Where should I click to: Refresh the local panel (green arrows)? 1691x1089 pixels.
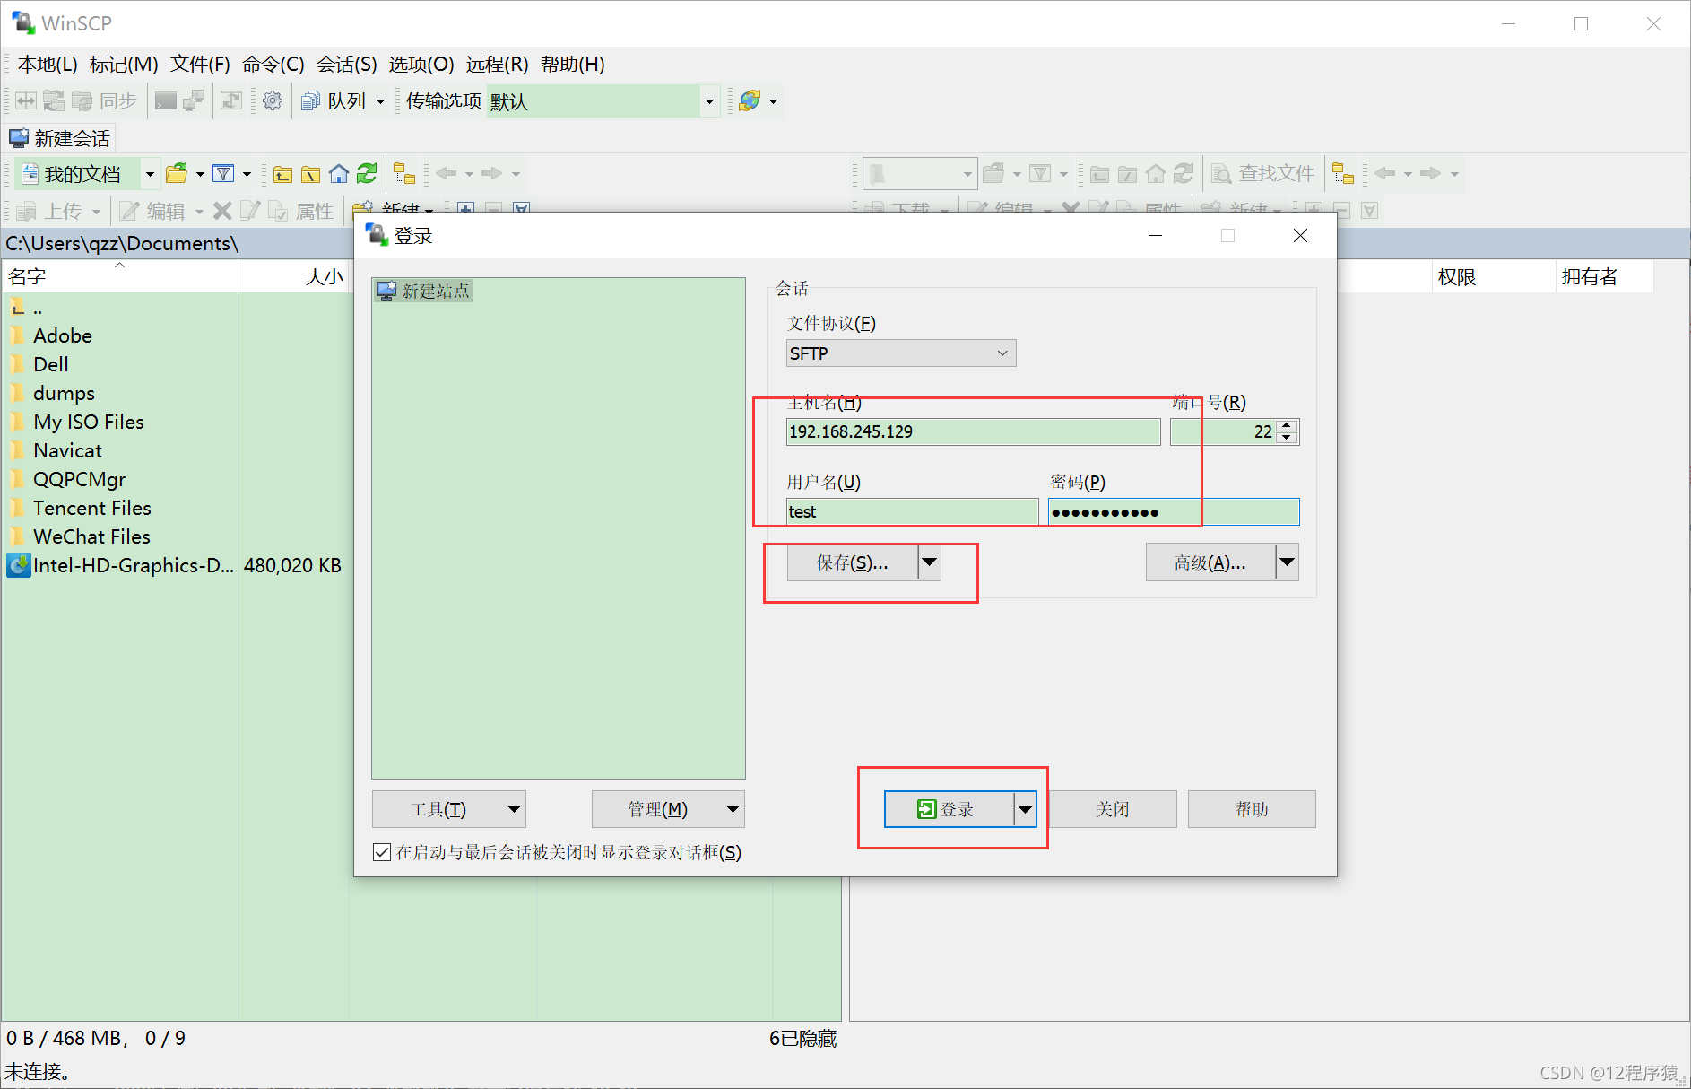pos(367,173)
